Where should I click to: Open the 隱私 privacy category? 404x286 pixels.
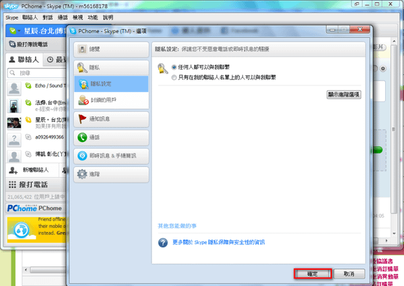111,67
